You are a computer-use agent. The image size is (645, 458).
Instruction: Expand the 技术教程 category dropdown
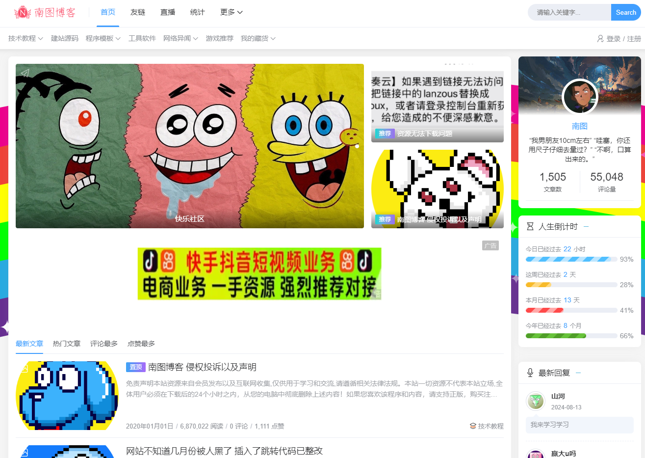(26, 38)
